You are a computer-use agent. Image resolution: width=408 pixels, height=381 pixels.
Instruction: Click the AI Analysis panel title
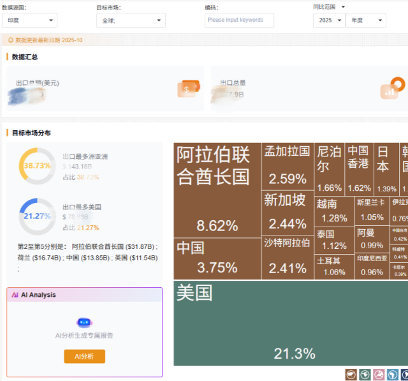(x=38, y=295)
